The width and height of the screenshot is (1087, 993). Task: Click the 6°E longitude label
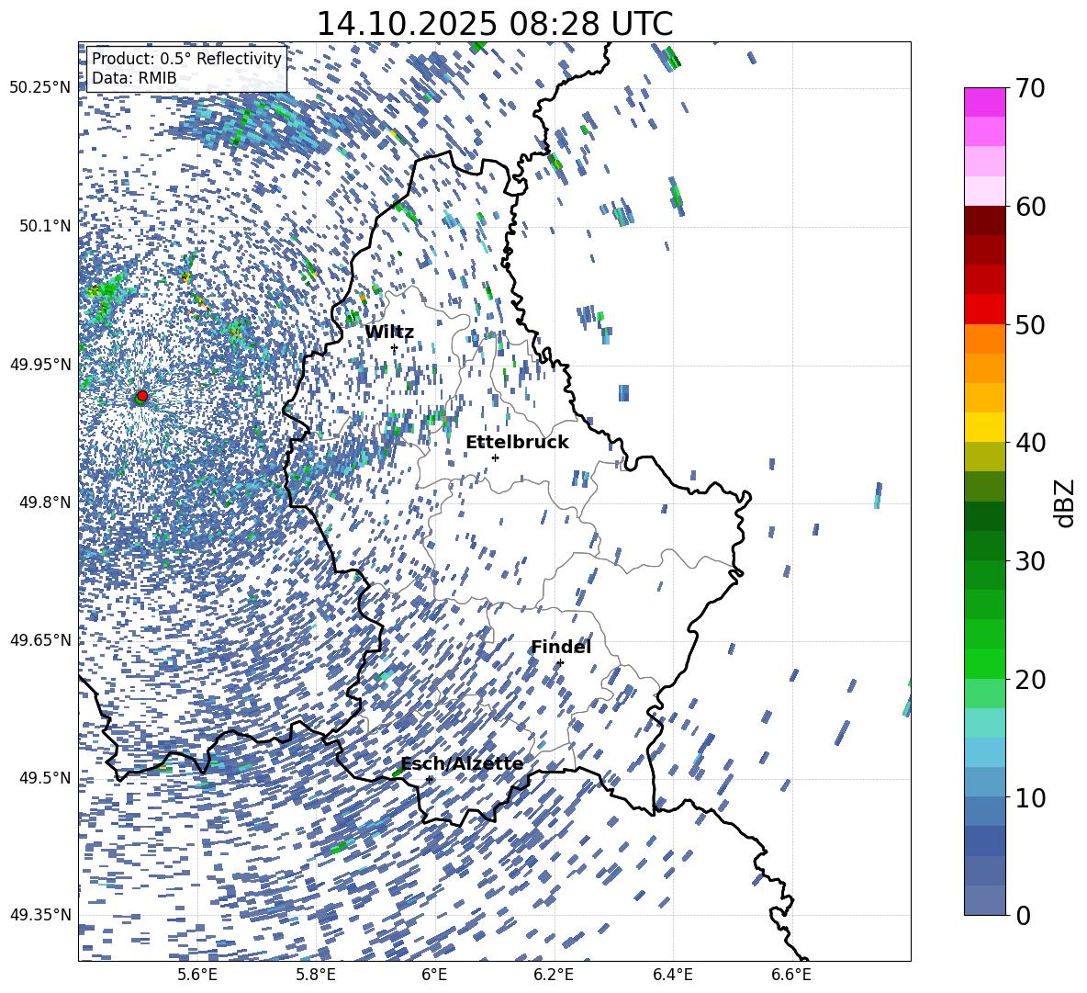pos(434,975)
